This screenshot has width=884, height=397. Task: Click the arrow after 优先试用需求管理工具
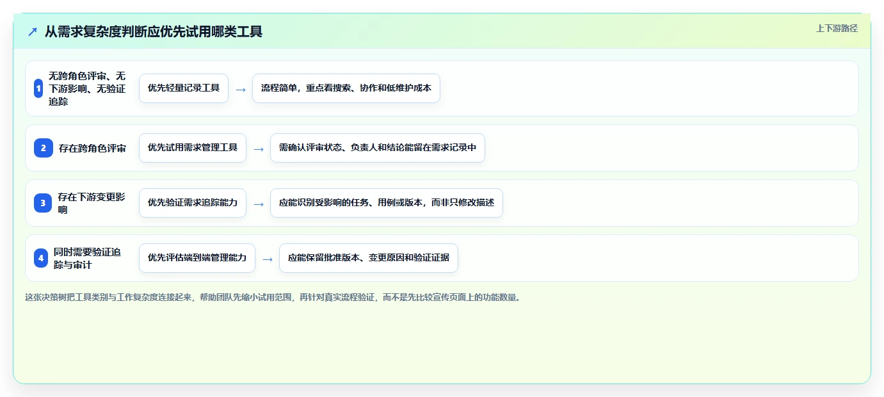(x=259, y=149)
